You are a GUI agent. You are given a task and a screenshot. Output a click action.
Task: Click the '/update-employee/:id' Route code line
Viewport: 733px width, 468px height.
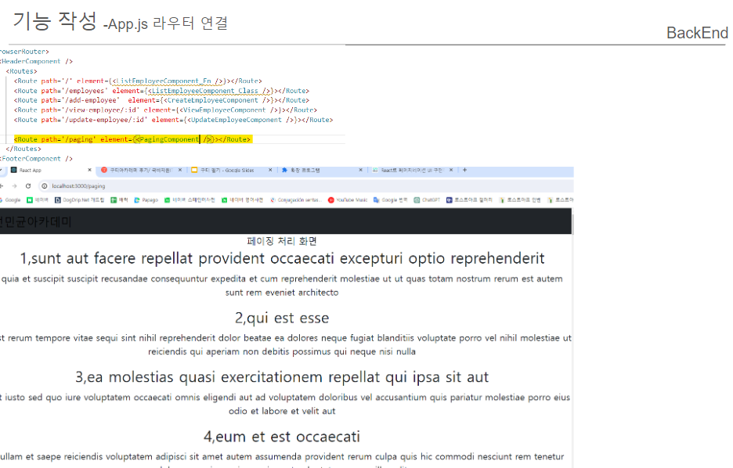point(173,120)
